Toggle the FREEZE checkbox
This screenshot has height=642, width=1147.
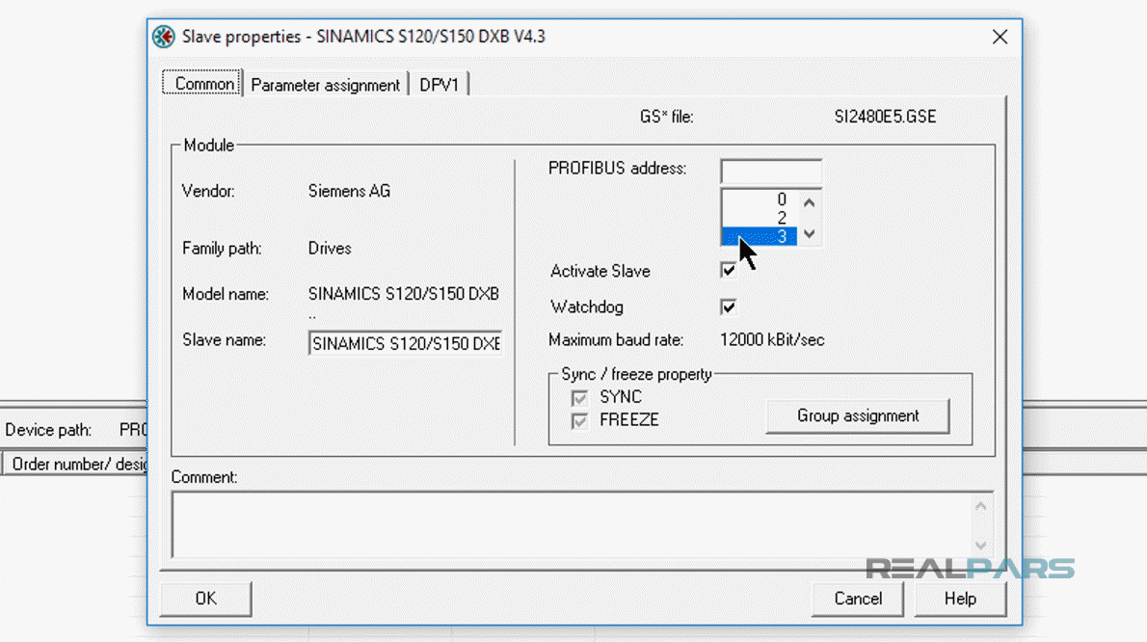pyautogui.click(x=579, y=420)
